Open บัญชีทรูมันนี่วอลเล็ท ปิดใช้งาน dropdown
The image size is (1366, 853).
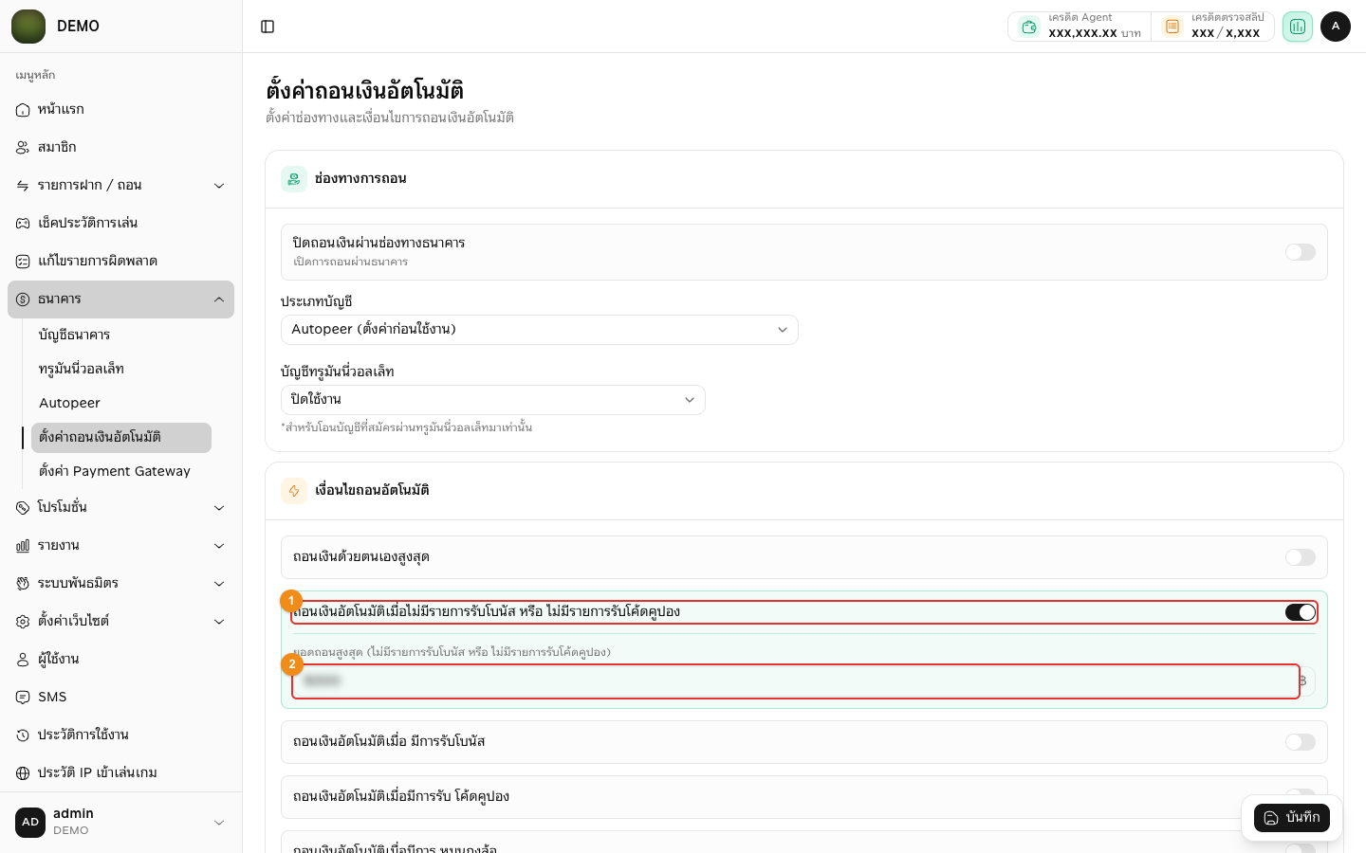point(493,400)
